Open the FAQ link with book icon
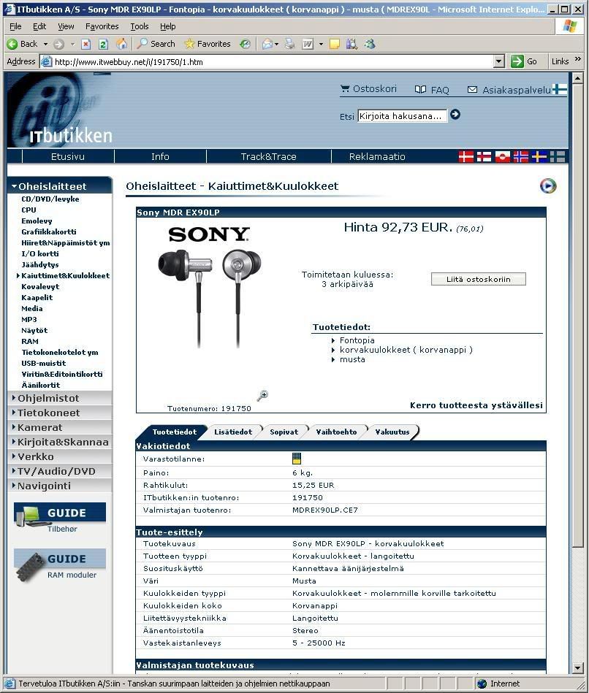This screenshot has width=589, height=693. [x=432, y=90]
